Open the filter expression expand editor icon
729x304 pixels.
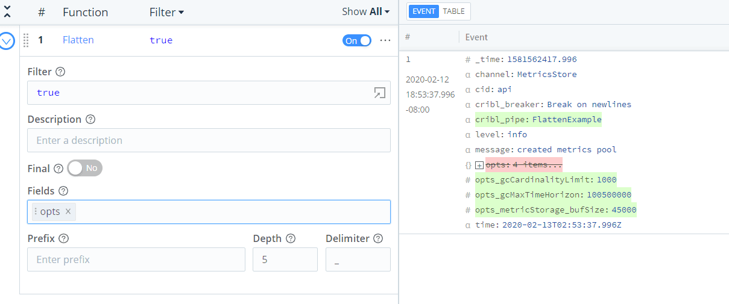click(x=379, y=93)
